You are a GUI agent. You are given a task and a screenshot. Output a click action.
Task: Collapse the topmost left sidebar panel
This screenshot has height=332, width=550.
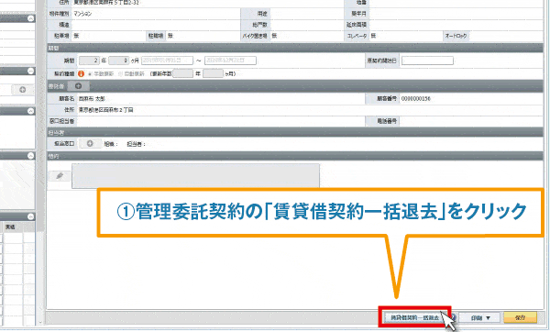[31, 18]
